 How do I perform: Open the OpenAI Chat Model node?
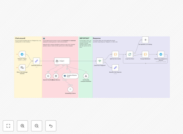point(48,76)
